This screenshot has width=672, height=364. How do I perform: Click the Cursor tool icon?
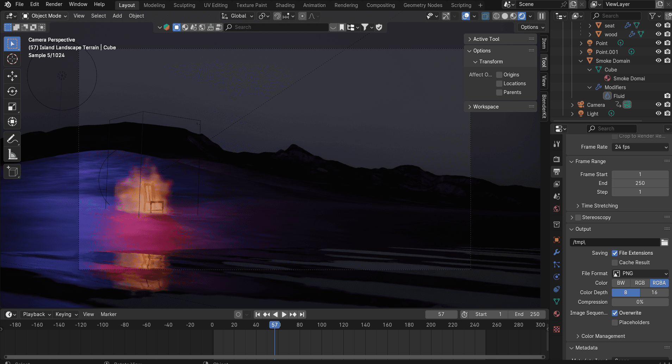click(12, 59)
